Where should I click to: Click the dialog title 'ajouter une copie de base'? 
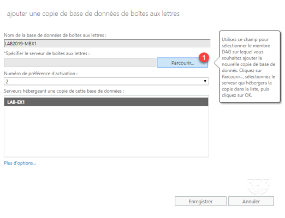[93, 14]
